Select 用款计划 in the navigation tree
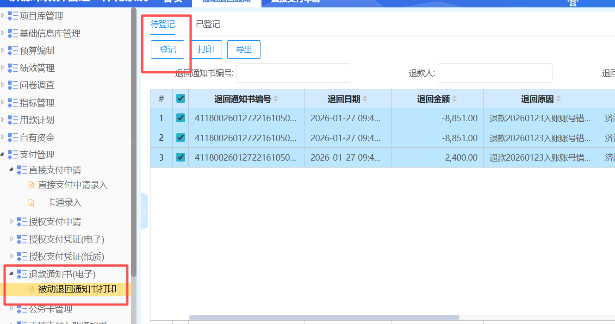615x324 pixels. 37,120
